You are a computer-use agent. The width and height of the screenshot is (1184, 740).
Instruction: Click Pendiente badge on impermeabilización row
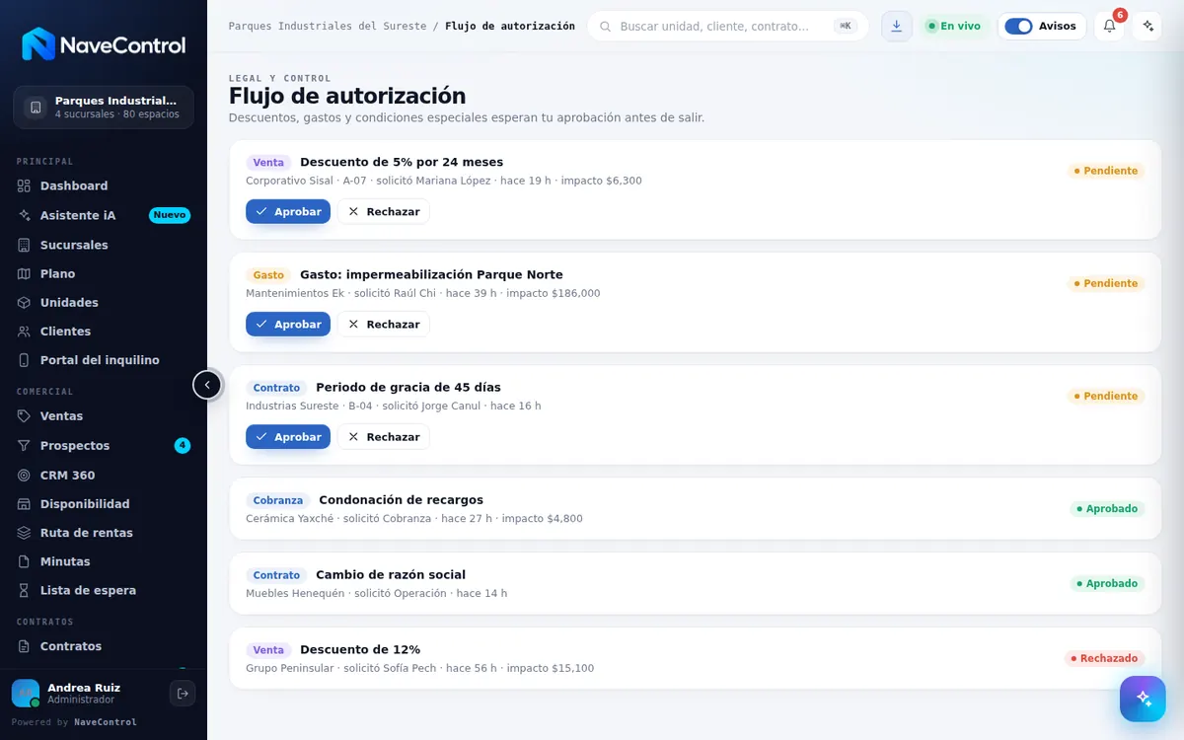(1106, 283)
